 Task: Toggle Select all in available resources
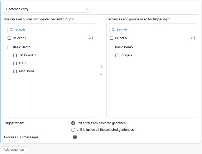pos(9,38)
